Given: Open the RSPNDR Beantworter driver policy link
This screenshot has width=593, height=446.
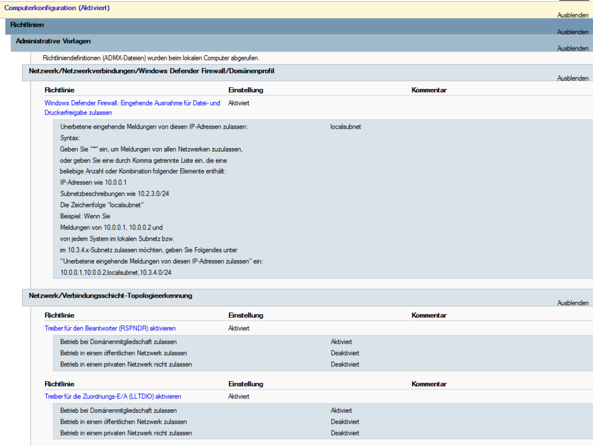Looking at the screenshot, I should tap(110, 328).
